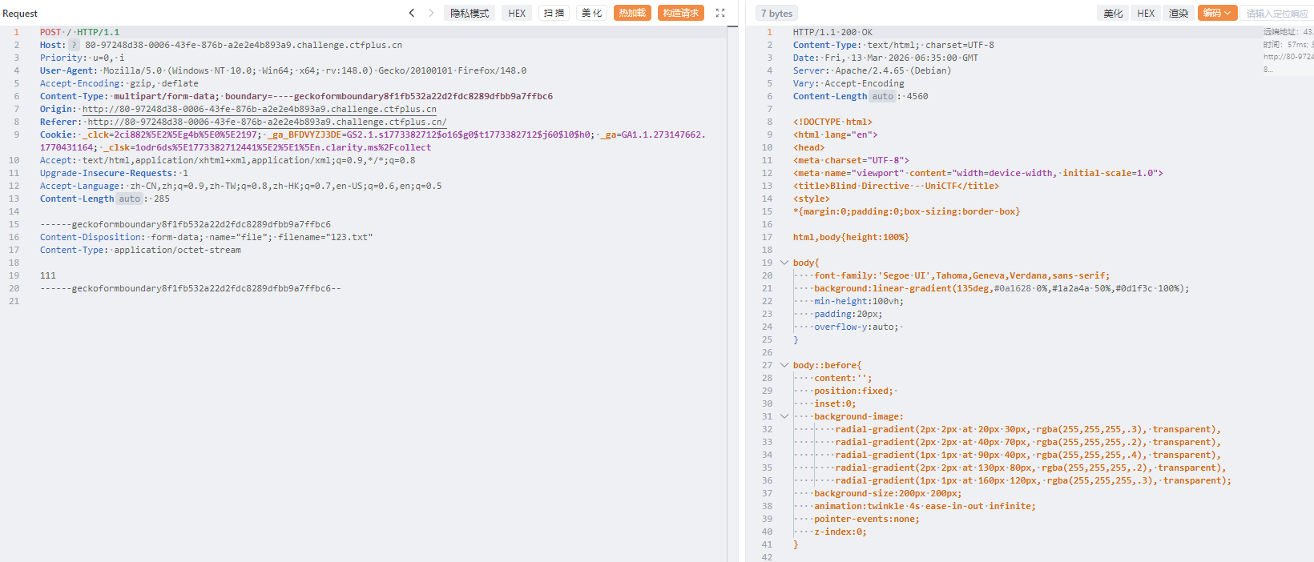The image size is (1314, 562).
Task: Expand the request editor to fullscreen
Action: pos(720,13)
